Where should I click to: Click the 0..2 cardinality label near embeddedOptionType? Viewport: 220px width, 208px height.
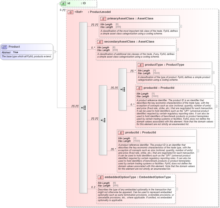point(93,187)
